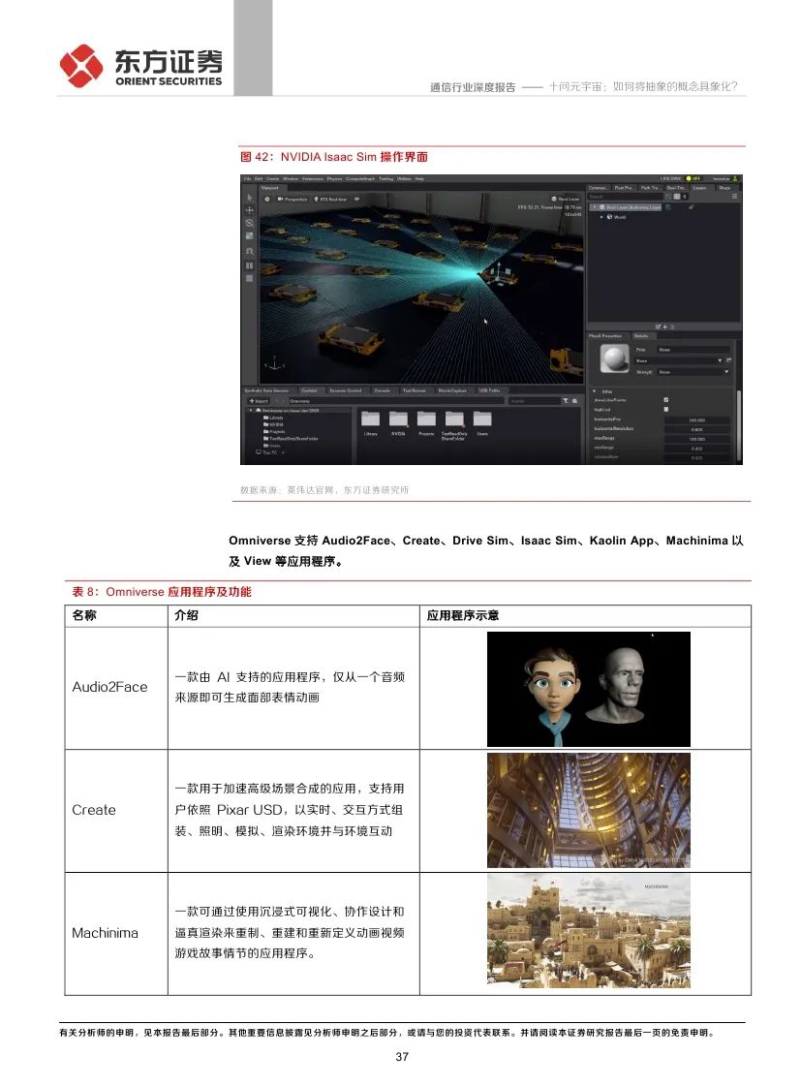Click the Import button in Content browser
This screenshot has height=1087, width=801.
(260, 401)
